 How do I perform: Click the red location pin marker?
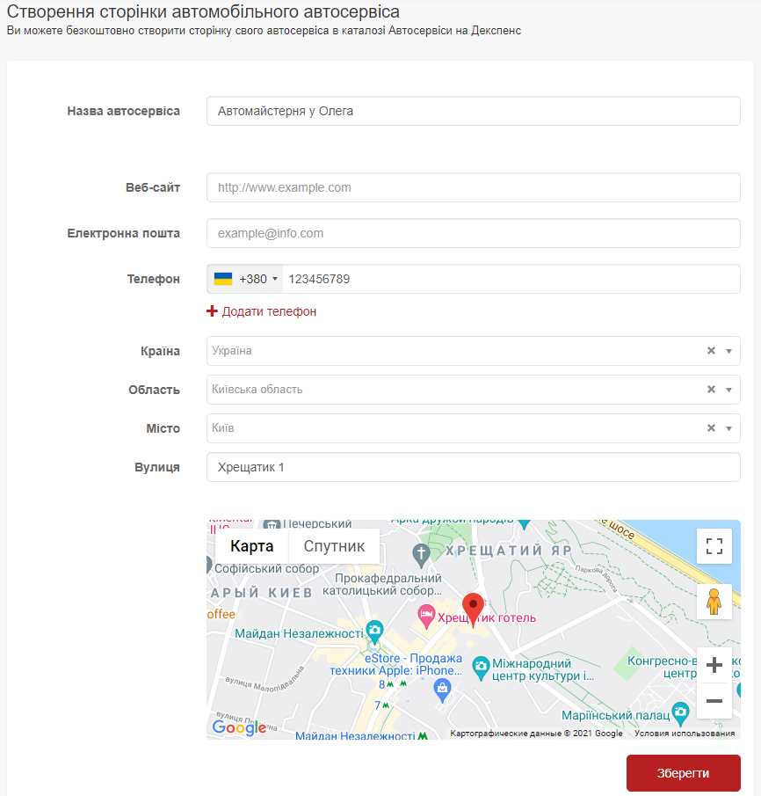[473, 607]
